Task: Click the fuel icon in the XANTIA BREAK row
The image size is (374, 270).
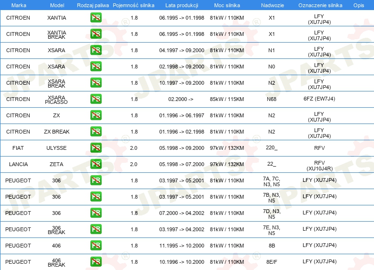Action: 96,34
